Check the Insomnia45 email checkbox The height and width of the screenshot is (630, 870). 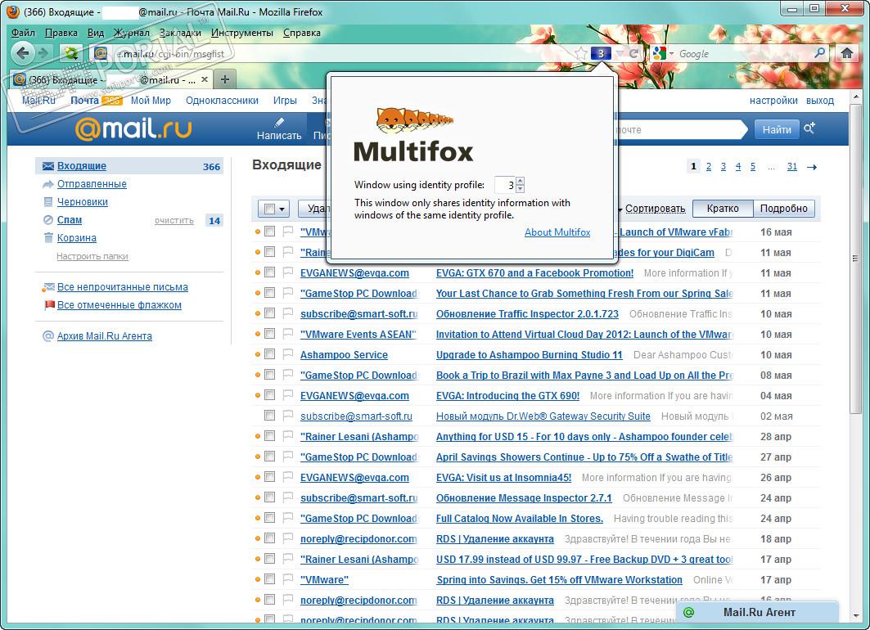click(269, 477)
